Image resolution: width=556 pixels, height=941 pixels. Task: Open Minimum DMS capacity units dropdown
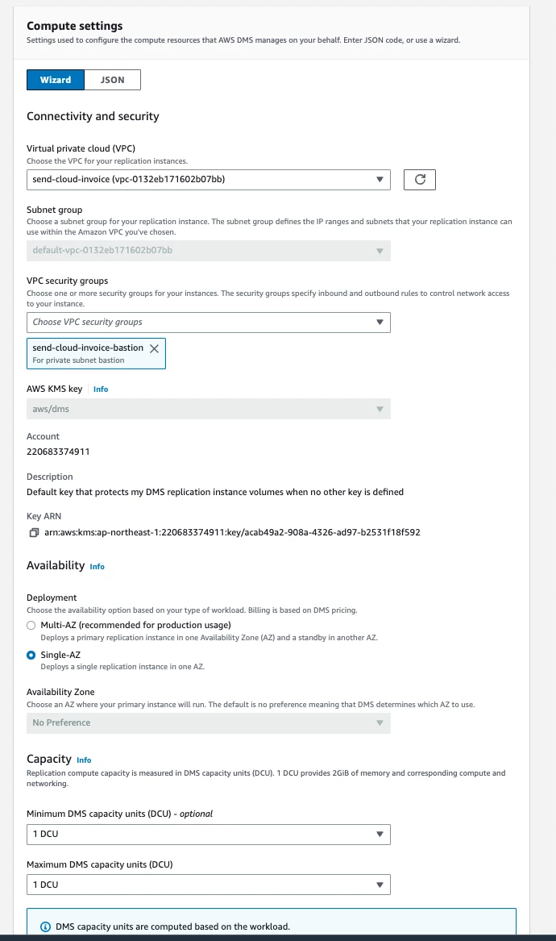(x=209, y=835)
